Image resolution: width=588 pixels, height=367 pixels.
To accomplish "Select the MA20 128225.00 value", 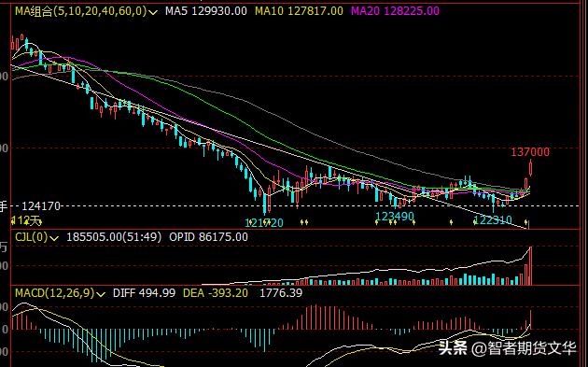I will pyautogui.click(x=395, y=11).
